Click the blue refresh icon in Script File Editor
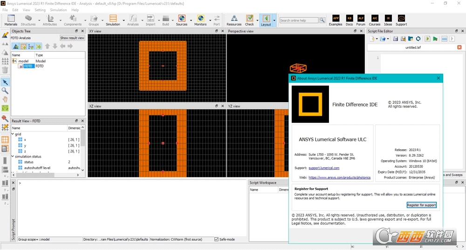The image size is (466, 250). [x=418, y=39]
